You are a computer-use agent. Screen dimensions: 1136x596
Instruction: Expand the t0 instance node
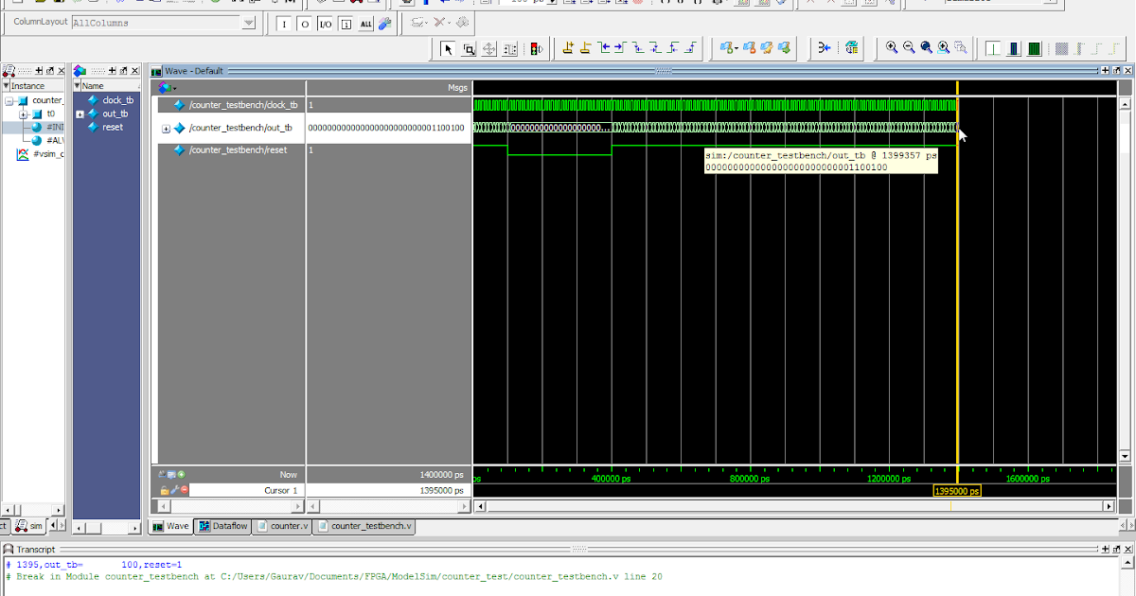(24, 114)
